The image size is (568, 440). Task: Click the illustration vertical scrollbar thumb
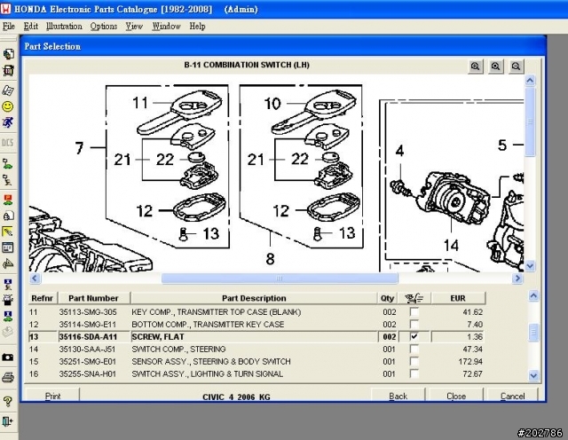point(530,122)
